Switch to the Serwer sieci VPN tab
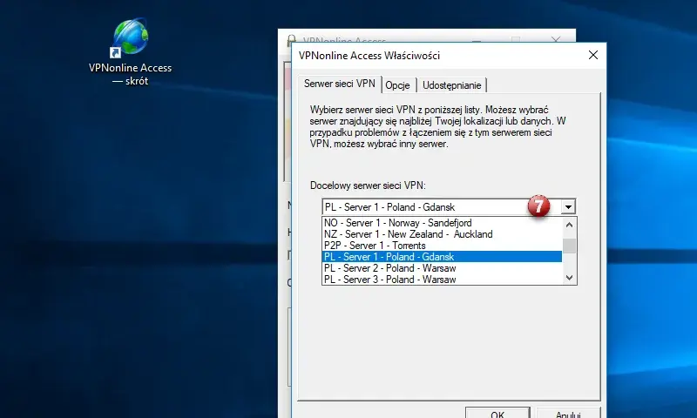Image resolution: width=697 pixels, height=418 pixels. 340,84
